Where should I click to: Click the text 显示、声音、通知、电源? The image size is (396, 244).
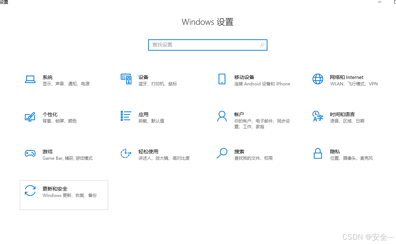(66, 84)
